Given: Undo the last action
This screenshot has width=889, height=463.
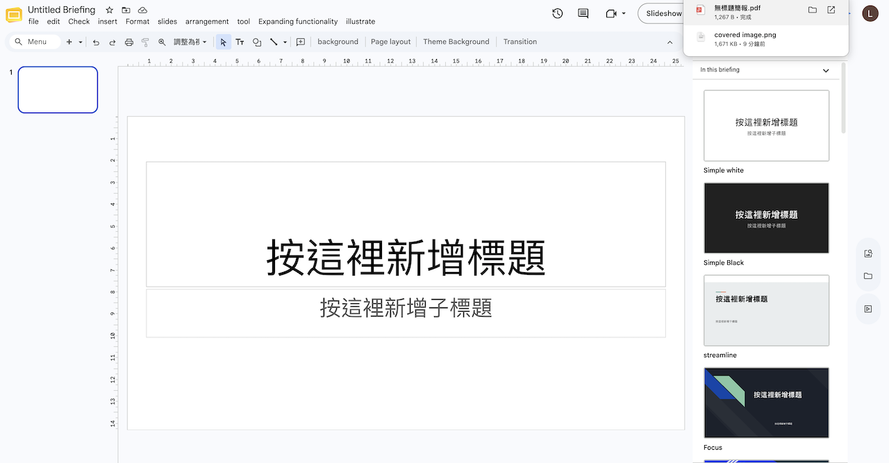Looking at the screenshot, I should 96,42.
